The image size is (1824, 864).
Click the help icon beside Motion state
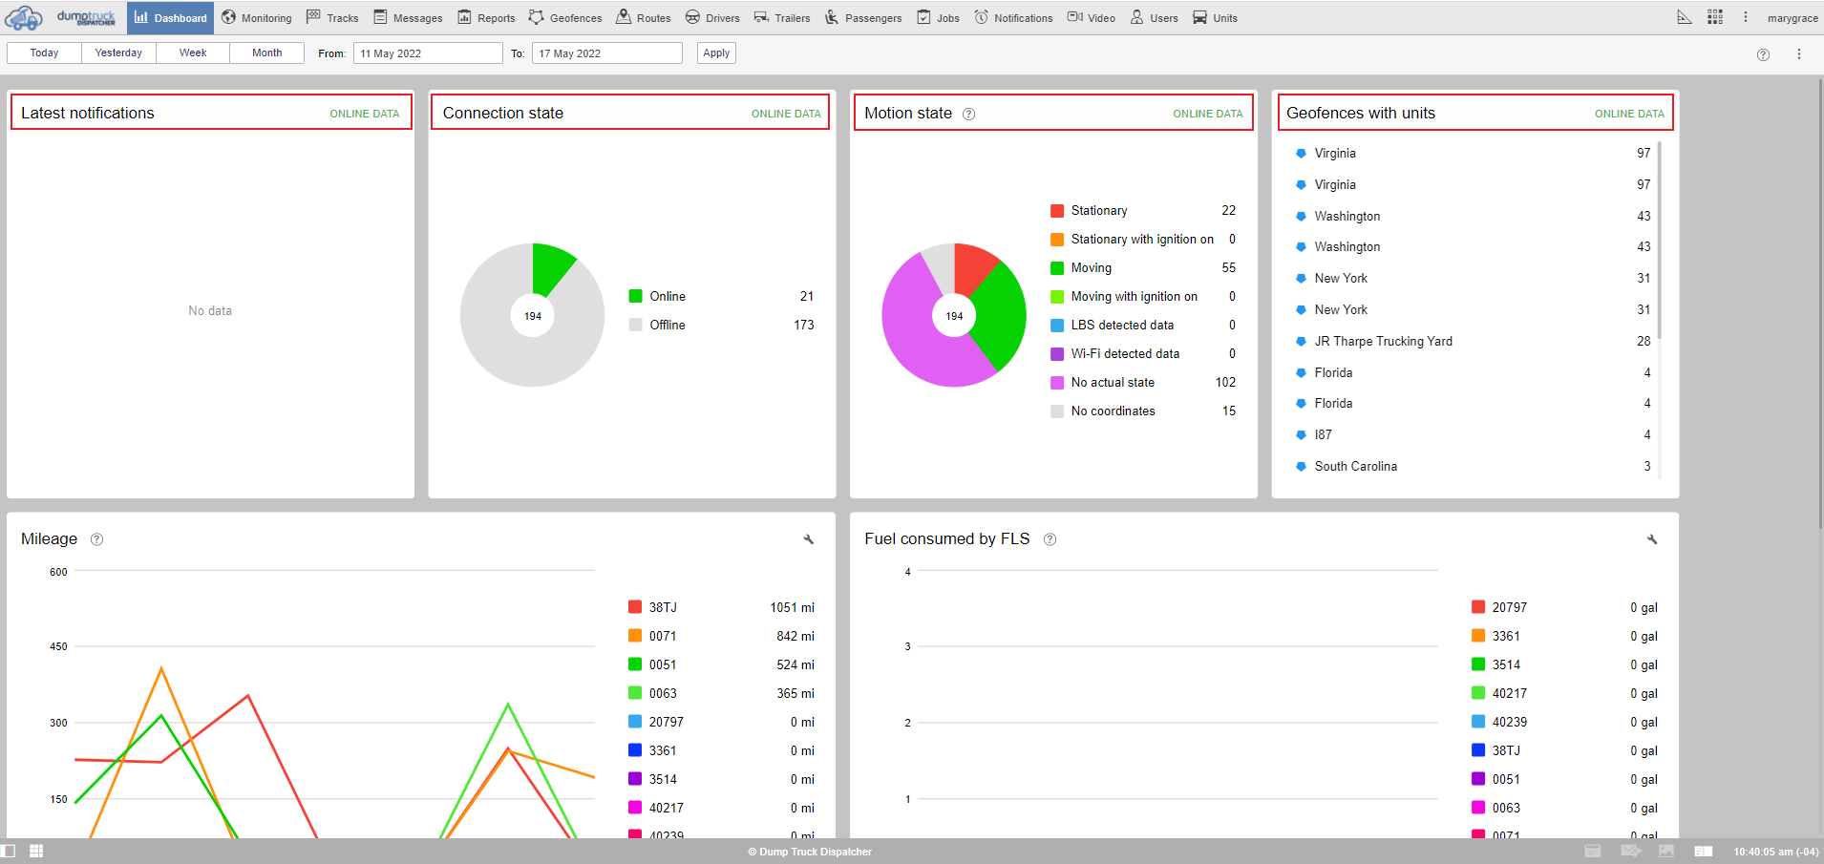pyautogui.click(x=968, y=114)
